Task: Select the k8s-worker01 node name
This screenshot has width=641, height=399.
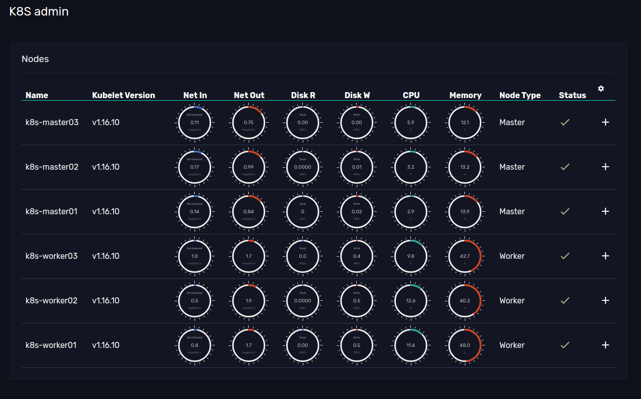Action: coord(51,345)
